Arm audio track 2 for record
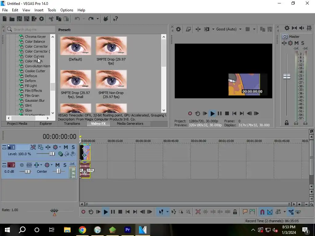The width and height of the screenshot is (315, 236). tap(22, 165)
